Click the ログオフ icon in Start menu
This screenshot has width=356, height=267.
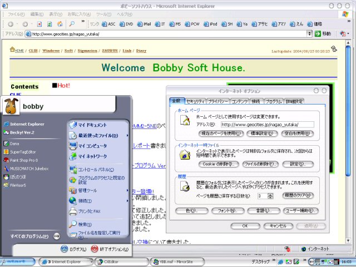[x=65, y=249]
